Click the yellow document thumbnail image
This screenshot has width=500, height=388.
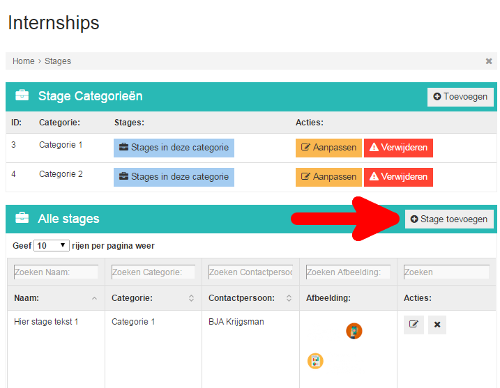click(x=315, y=361)
